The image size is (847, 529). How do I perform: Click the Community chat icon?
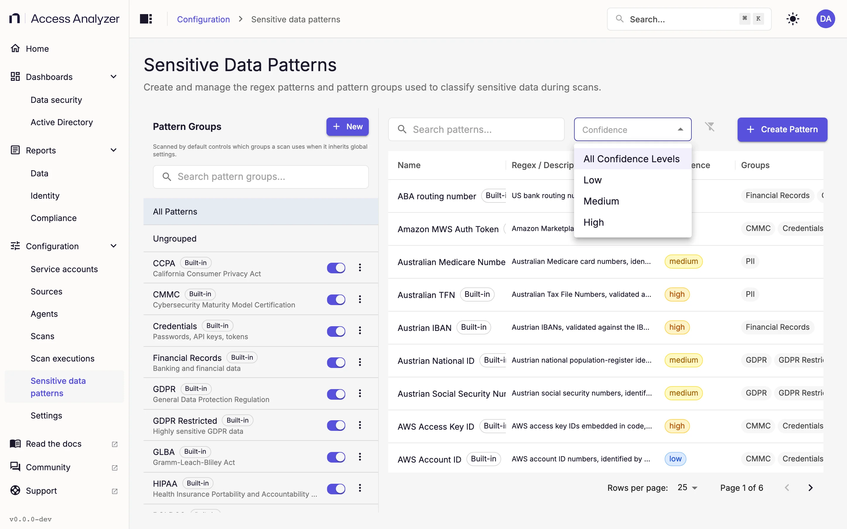15,467
